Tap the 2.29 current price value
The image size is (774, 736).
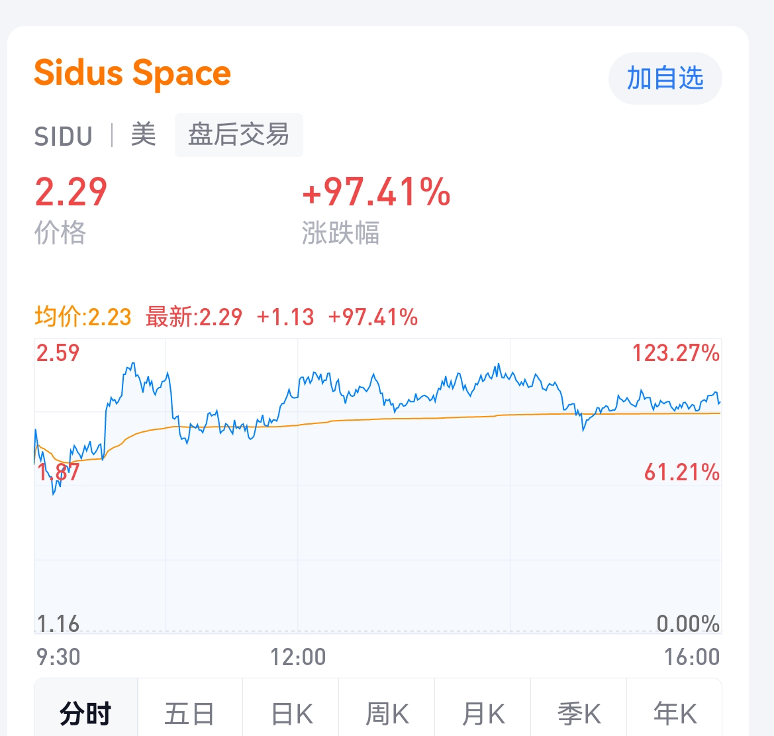click(x=71, y=192)
